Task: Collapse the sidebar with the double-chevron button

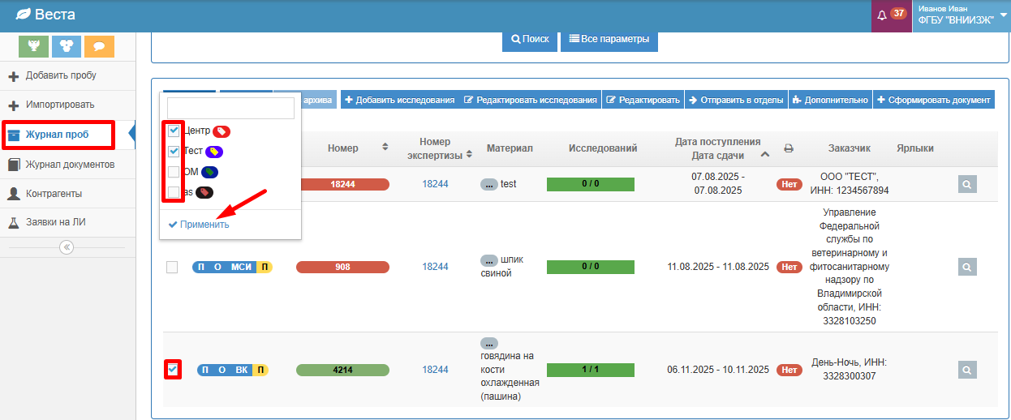Action: [67, 247]
